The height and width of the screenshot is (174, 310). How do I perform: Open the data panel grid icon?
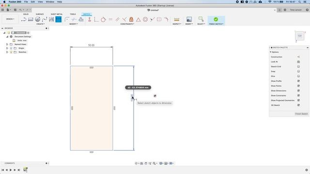2,10
